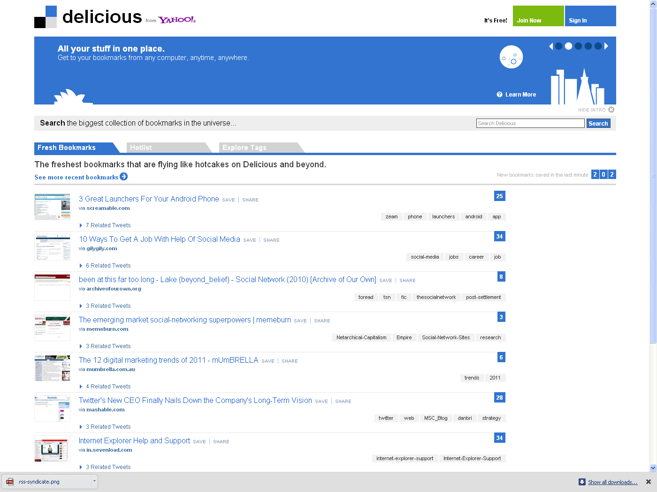Image resolution: width=657 pixels, height=492 pixels.
Task: Click save count 25 for Android launchers
Action: (x=500, y=196)
